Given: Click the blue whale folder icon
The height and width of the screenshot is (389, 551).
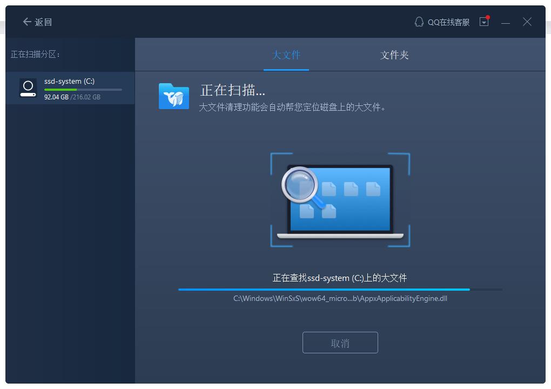Looking at the screenshot, I should (x=174, y=96).
